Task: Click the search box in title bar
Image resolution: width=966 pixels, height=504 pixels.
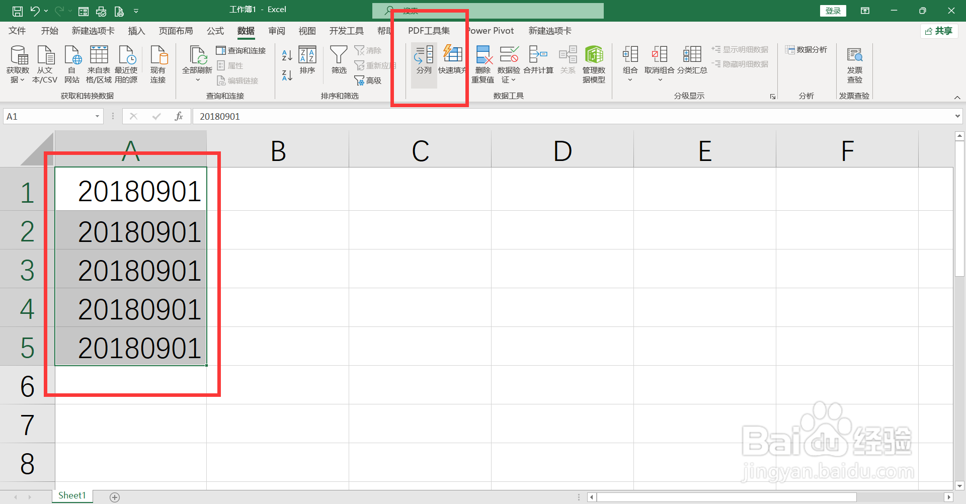Action: pyautogui.click(x=488, y=11)
